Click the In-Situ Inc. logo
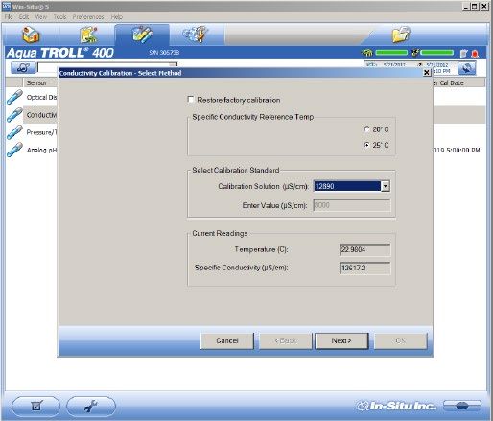This screenshot has width=493, height=421. (x=396, y=406)
